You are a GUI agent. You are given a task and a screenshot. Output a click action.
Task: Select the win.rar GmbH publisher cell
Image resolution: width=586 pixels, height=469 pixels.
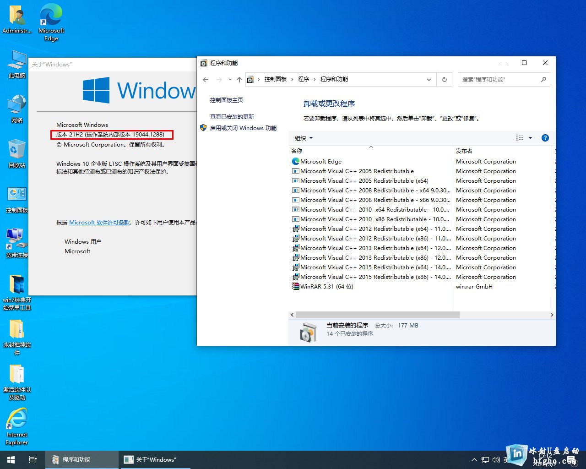(x=474, y=286)
